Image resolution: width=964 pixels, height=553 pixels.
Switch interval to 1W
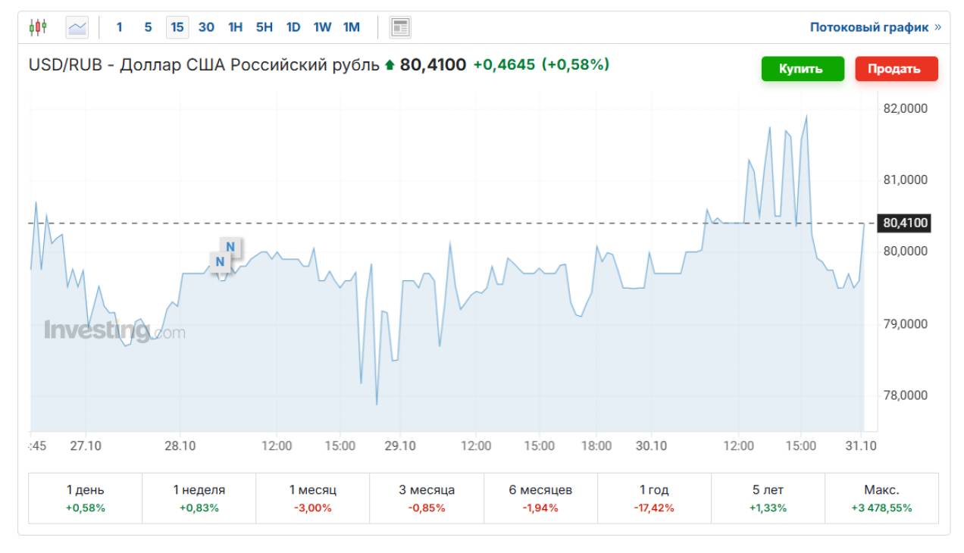point(322,27)
